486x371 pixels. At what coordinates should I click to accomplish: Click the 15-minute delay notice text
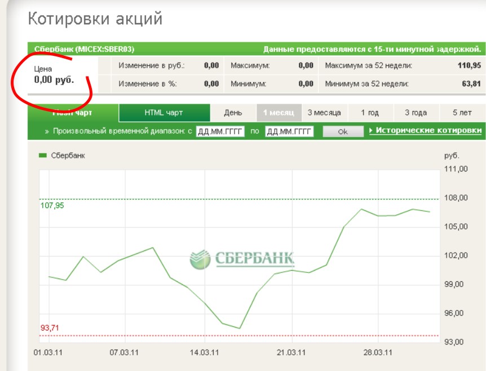(372, 49)
